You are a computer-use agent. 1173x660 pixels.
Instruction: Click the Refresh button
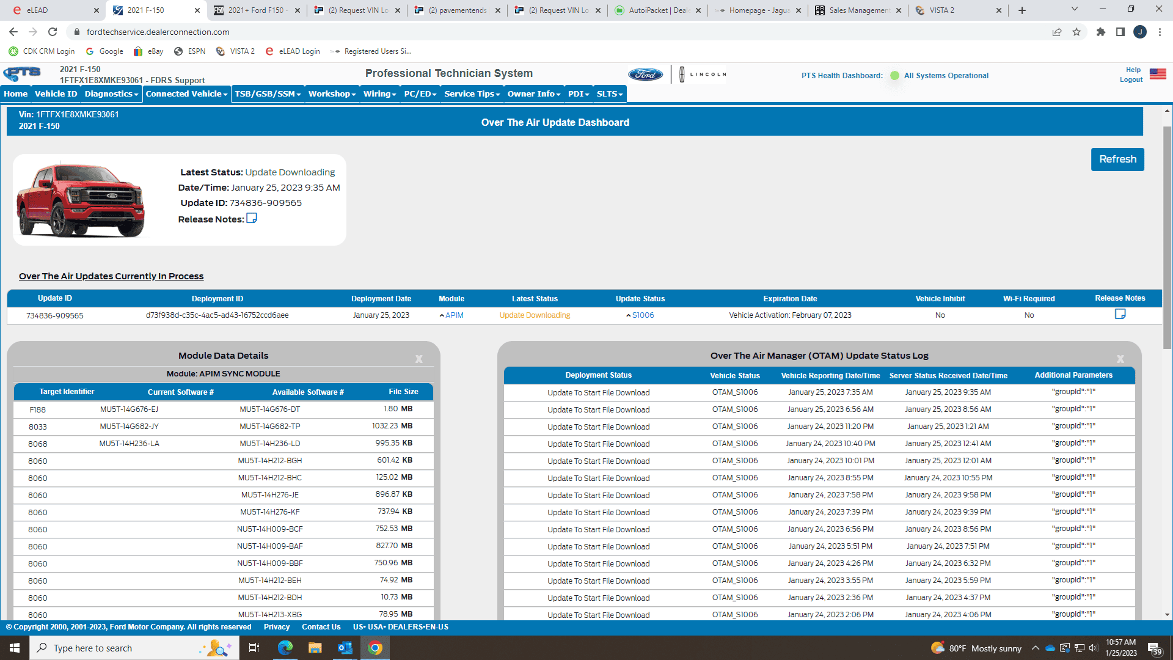[x=1117, y=159]
